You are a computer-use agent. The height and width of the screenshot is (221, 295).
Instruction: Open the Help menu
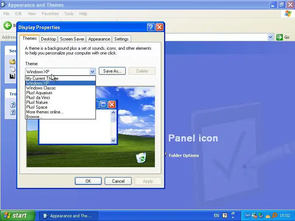83,14
